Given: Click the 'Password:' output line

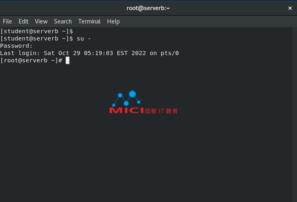Looking at the screenshot, I should tap(16, 46).
